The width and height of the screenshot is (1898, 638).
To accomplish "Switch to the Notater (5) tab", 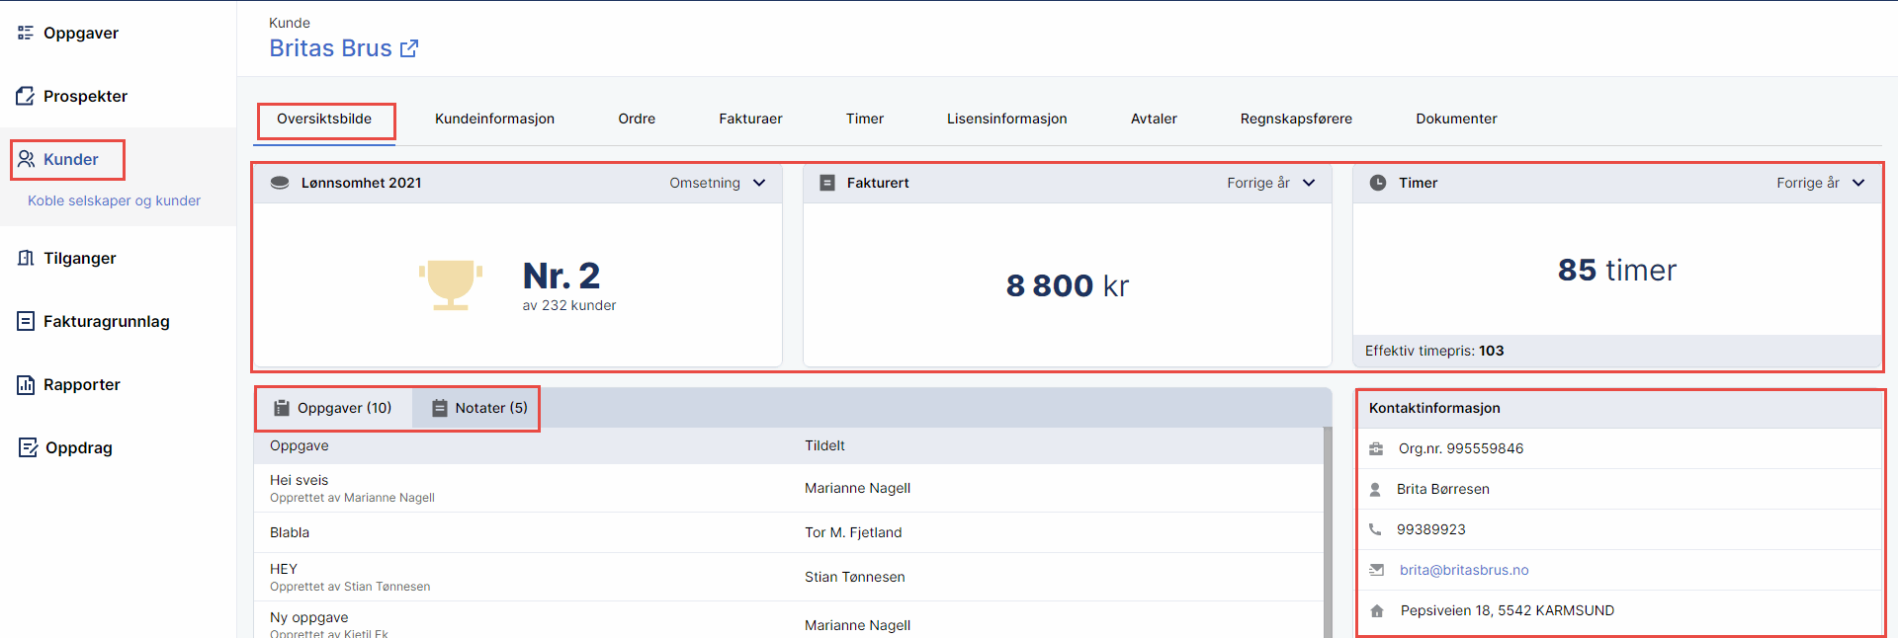I will tap(479, 408).
